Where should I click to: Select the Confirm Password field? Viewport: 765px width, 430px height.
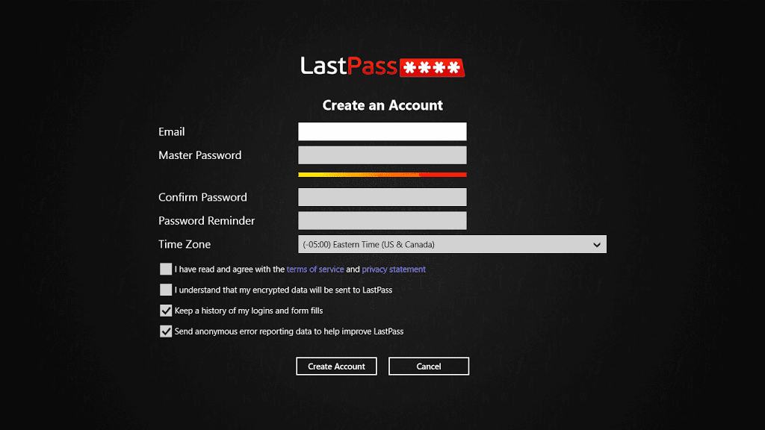(x=382, y=197)
